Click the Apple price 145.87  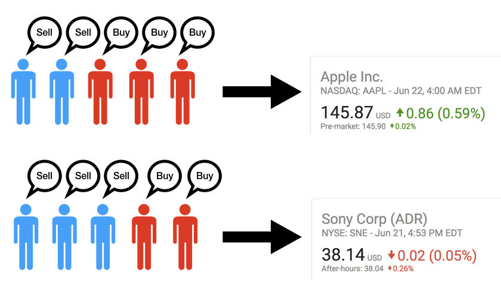(347, 112)
